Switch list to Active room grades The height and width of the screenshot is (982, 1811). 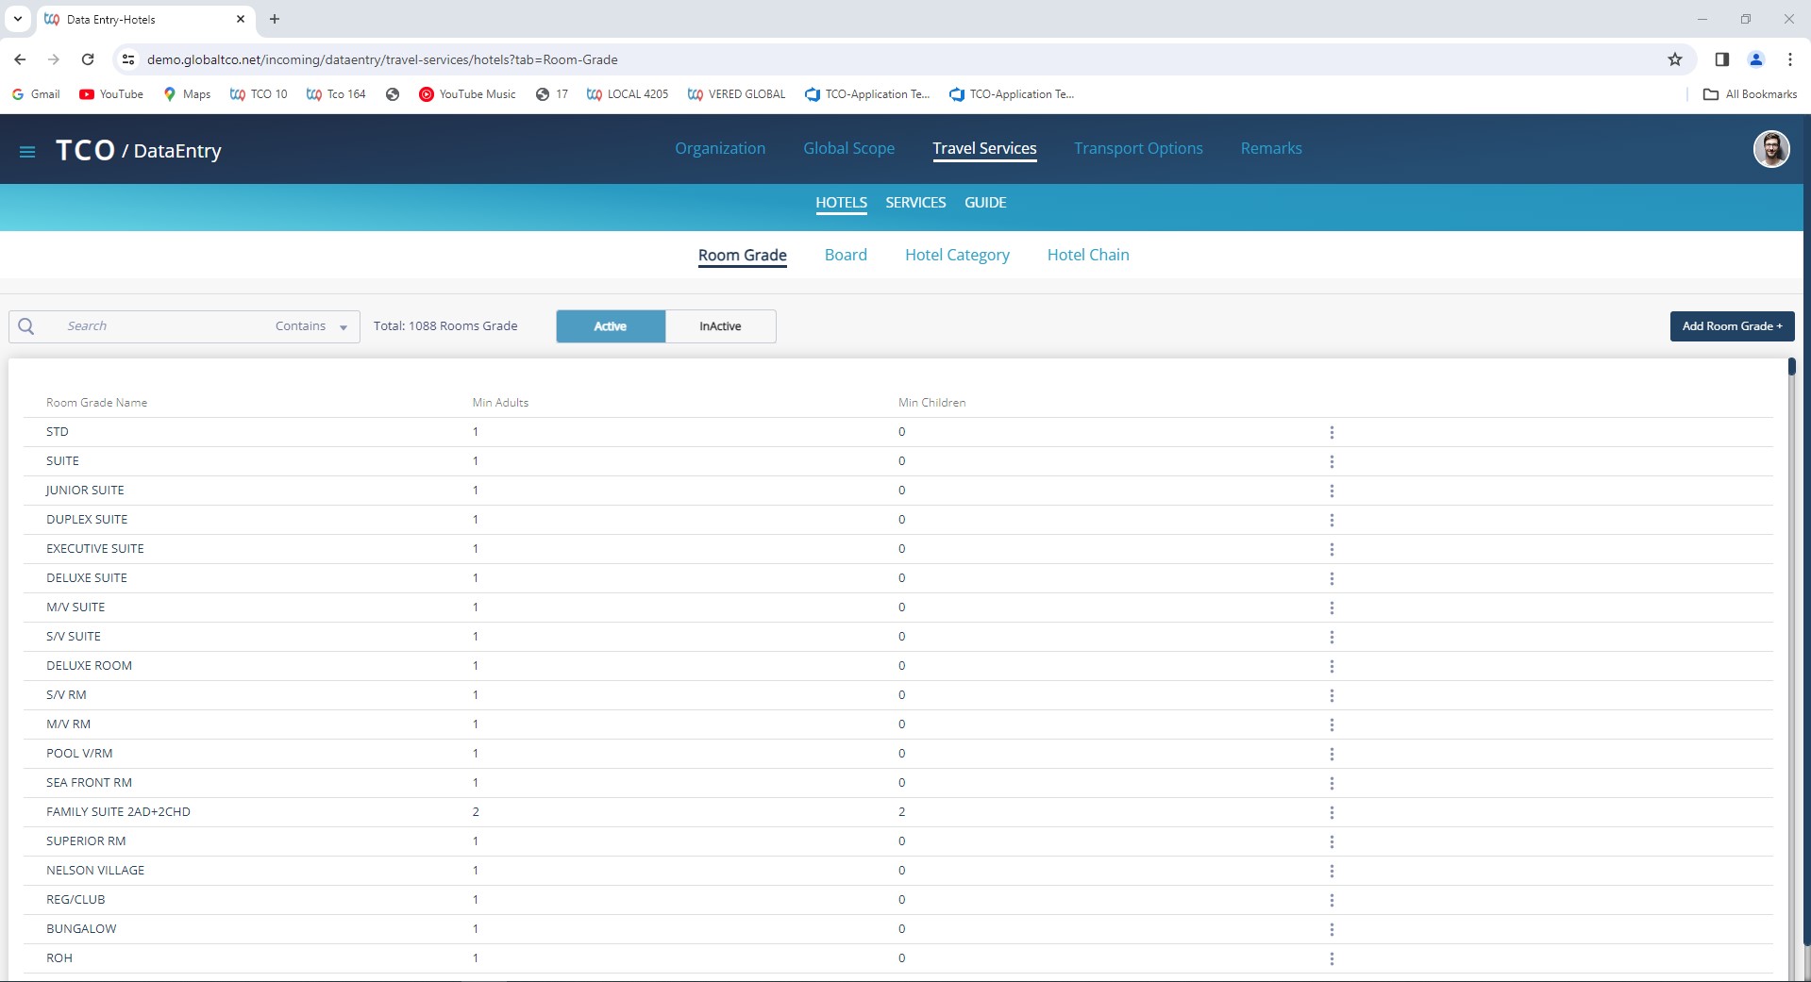(x=611, y=326)
